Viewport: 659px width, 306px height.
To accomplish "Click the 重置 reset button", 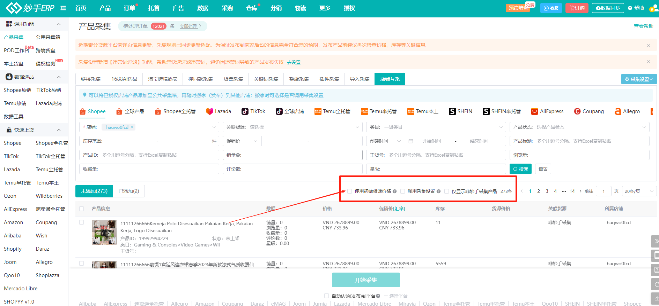I will pyautogui.click(x=543, y=169).
